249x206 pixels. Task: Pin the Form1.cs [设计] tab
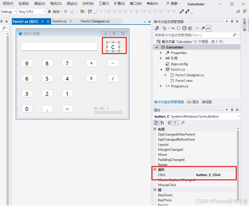pos(42,21)
